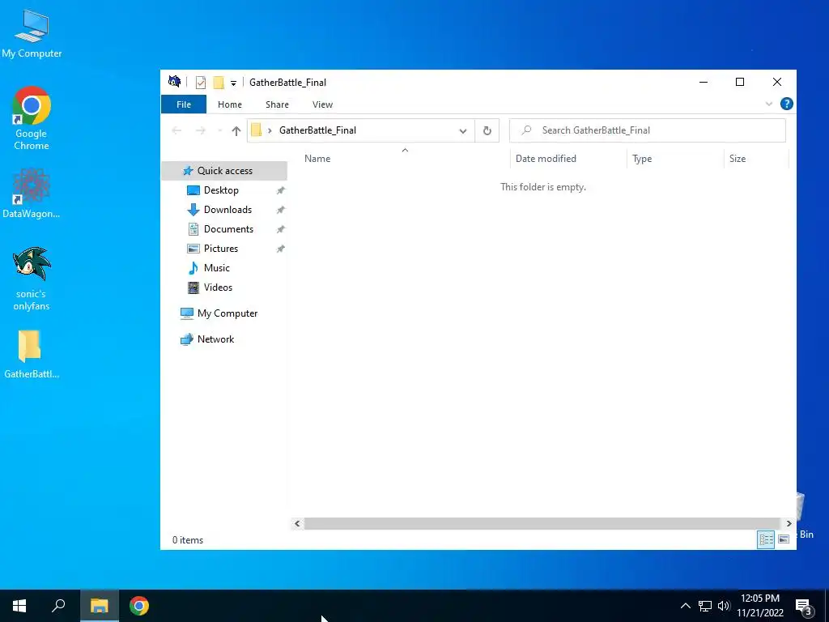The image size is (829, 622).
Task: Click the Back navigation arrow
Action: 176,130
